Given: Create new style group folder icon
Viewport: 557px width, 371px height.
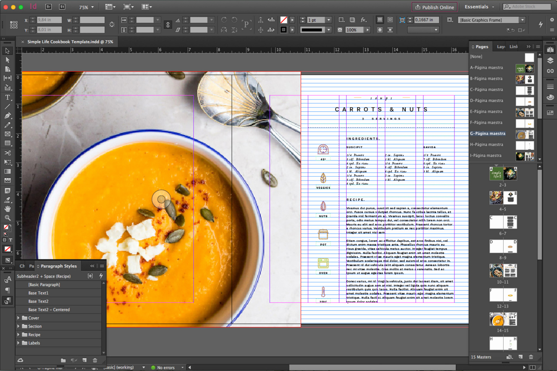Looking at the screenshot, I should 63,360.
